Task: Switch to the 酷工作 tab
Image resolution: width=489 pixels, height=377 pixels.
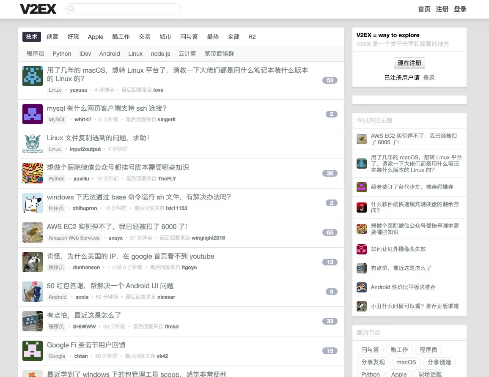Action: tap(121, 37)
